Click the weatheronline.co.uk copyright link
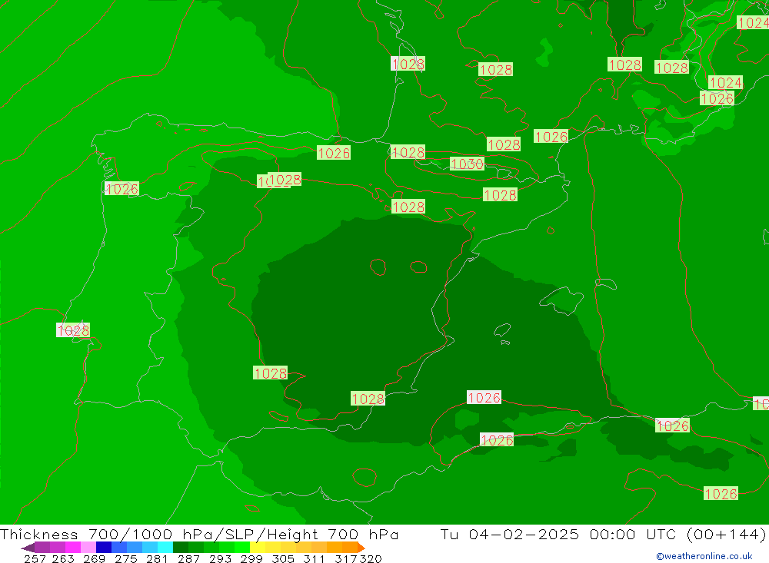769x563 pixels. [704, 556]
